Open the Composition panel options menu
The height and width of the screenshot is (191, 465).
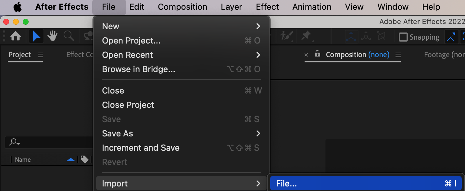coord(398,55)
